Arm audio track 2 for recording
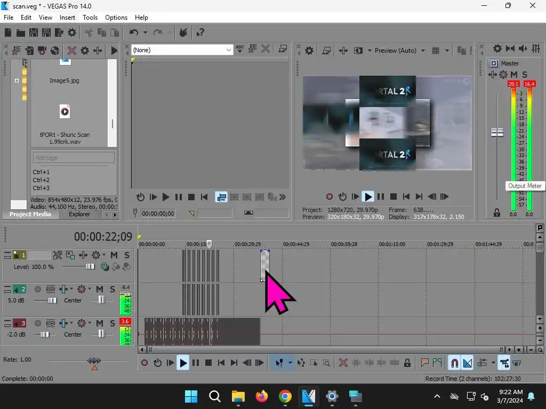The width and height of the screenshot is (546, 409). pos(38,289)
